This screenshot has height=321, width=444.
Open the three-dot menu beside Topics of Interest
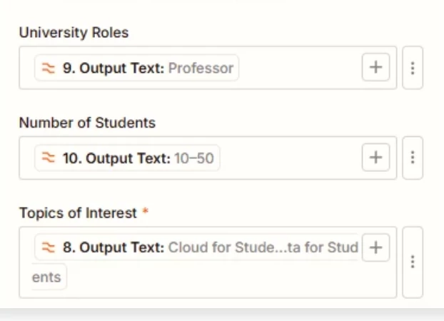pyautogui.click(x=413, y=263)
